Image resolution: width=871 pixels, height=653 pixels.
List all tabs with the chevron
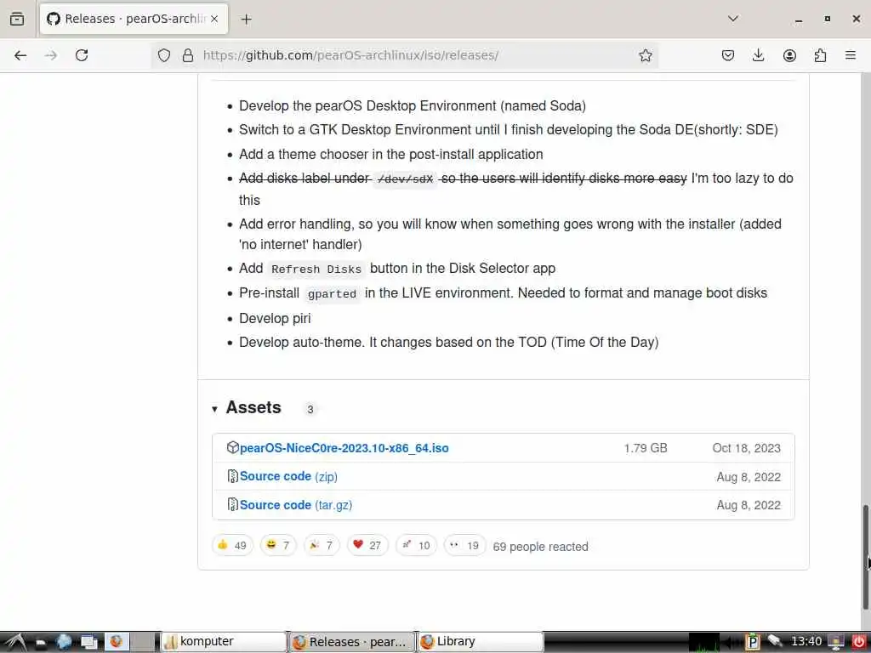click(x=733, y=19)
